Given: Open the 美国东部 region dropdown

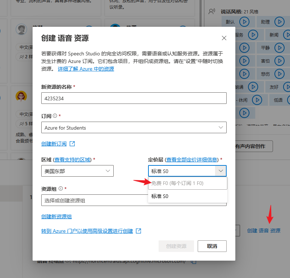Looking at the screenshot, I should [x=108, y=171].
